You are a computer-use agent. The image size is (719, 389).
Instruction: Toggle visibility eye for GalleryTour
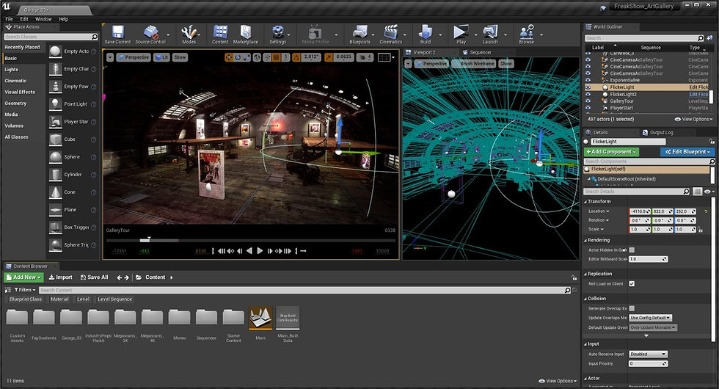point(588,101)
